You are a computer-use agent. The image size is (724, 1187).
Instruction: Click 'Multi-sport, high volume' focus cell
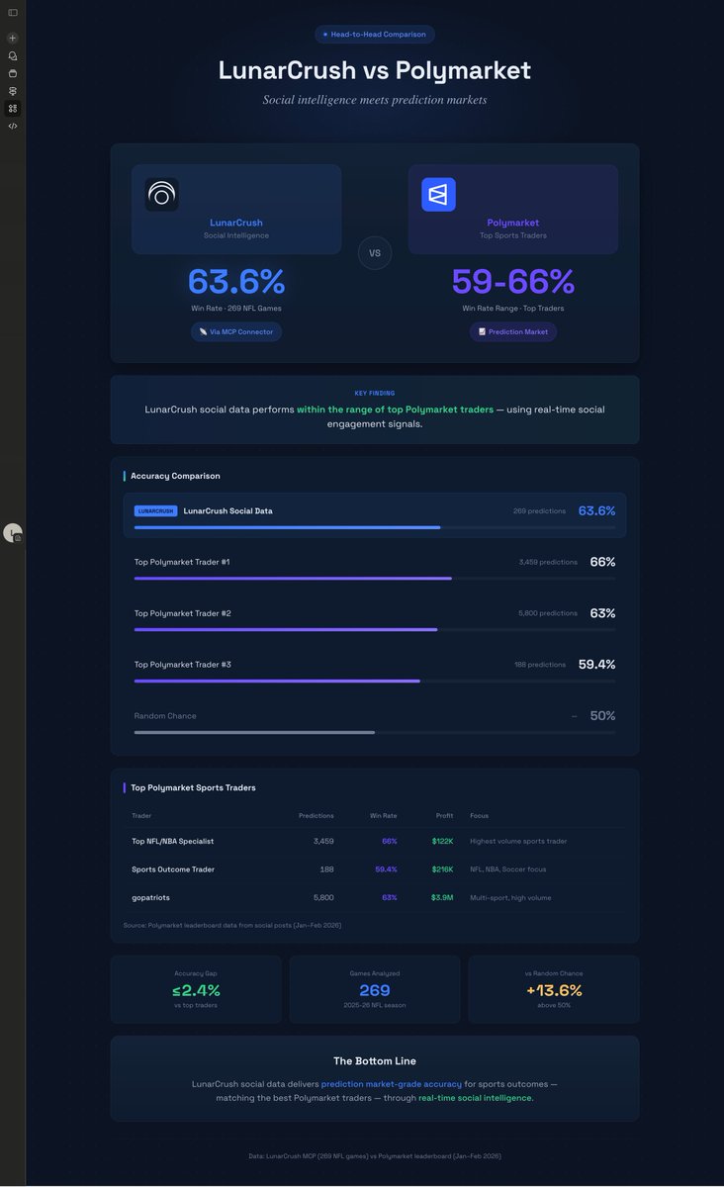pyautogui.click(x=510, y=898)
